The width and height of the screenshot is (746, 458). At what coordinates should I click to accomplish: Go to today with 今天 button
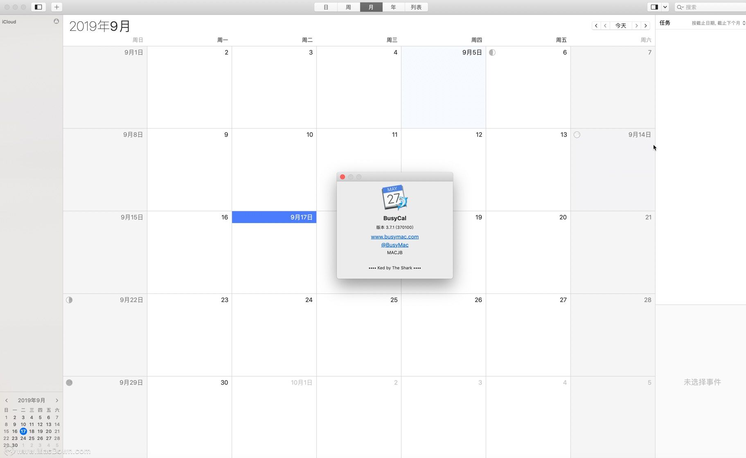[621, 25]
